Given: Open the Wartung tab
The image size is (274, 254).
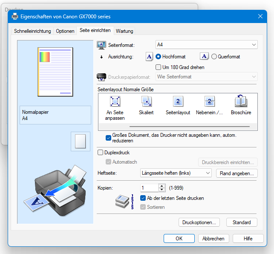Looking at the screenshot, I should tap(124, 31).
